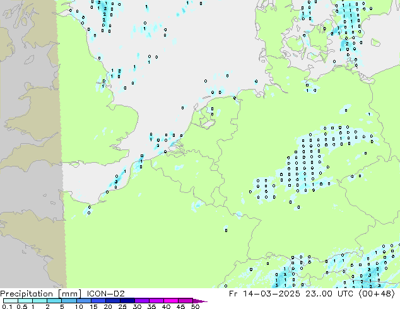Click the "35" legend value label

click(x=151, y=306)
